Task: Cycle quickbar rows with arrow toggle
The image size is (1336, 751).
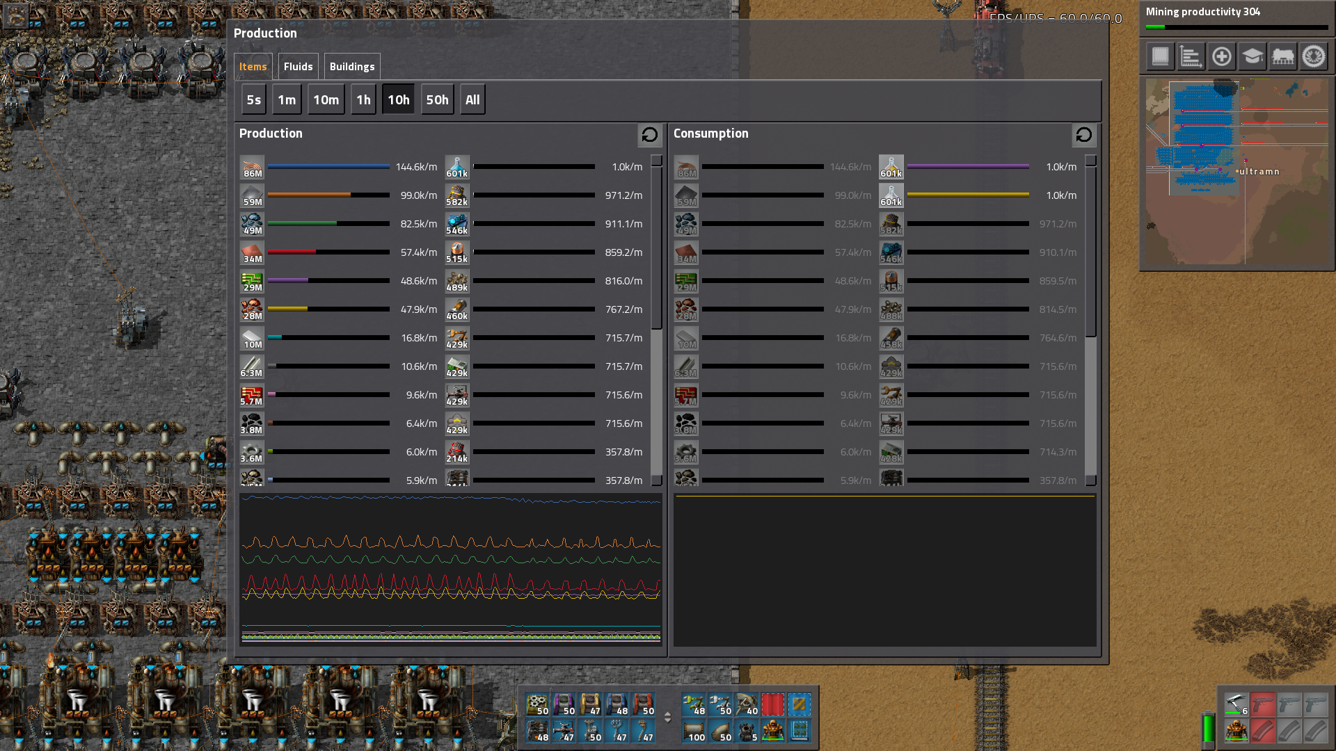Action: [x=668, y=717]
